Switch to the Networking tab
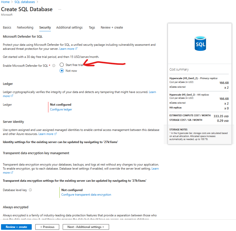 click(x=25, y=28)
